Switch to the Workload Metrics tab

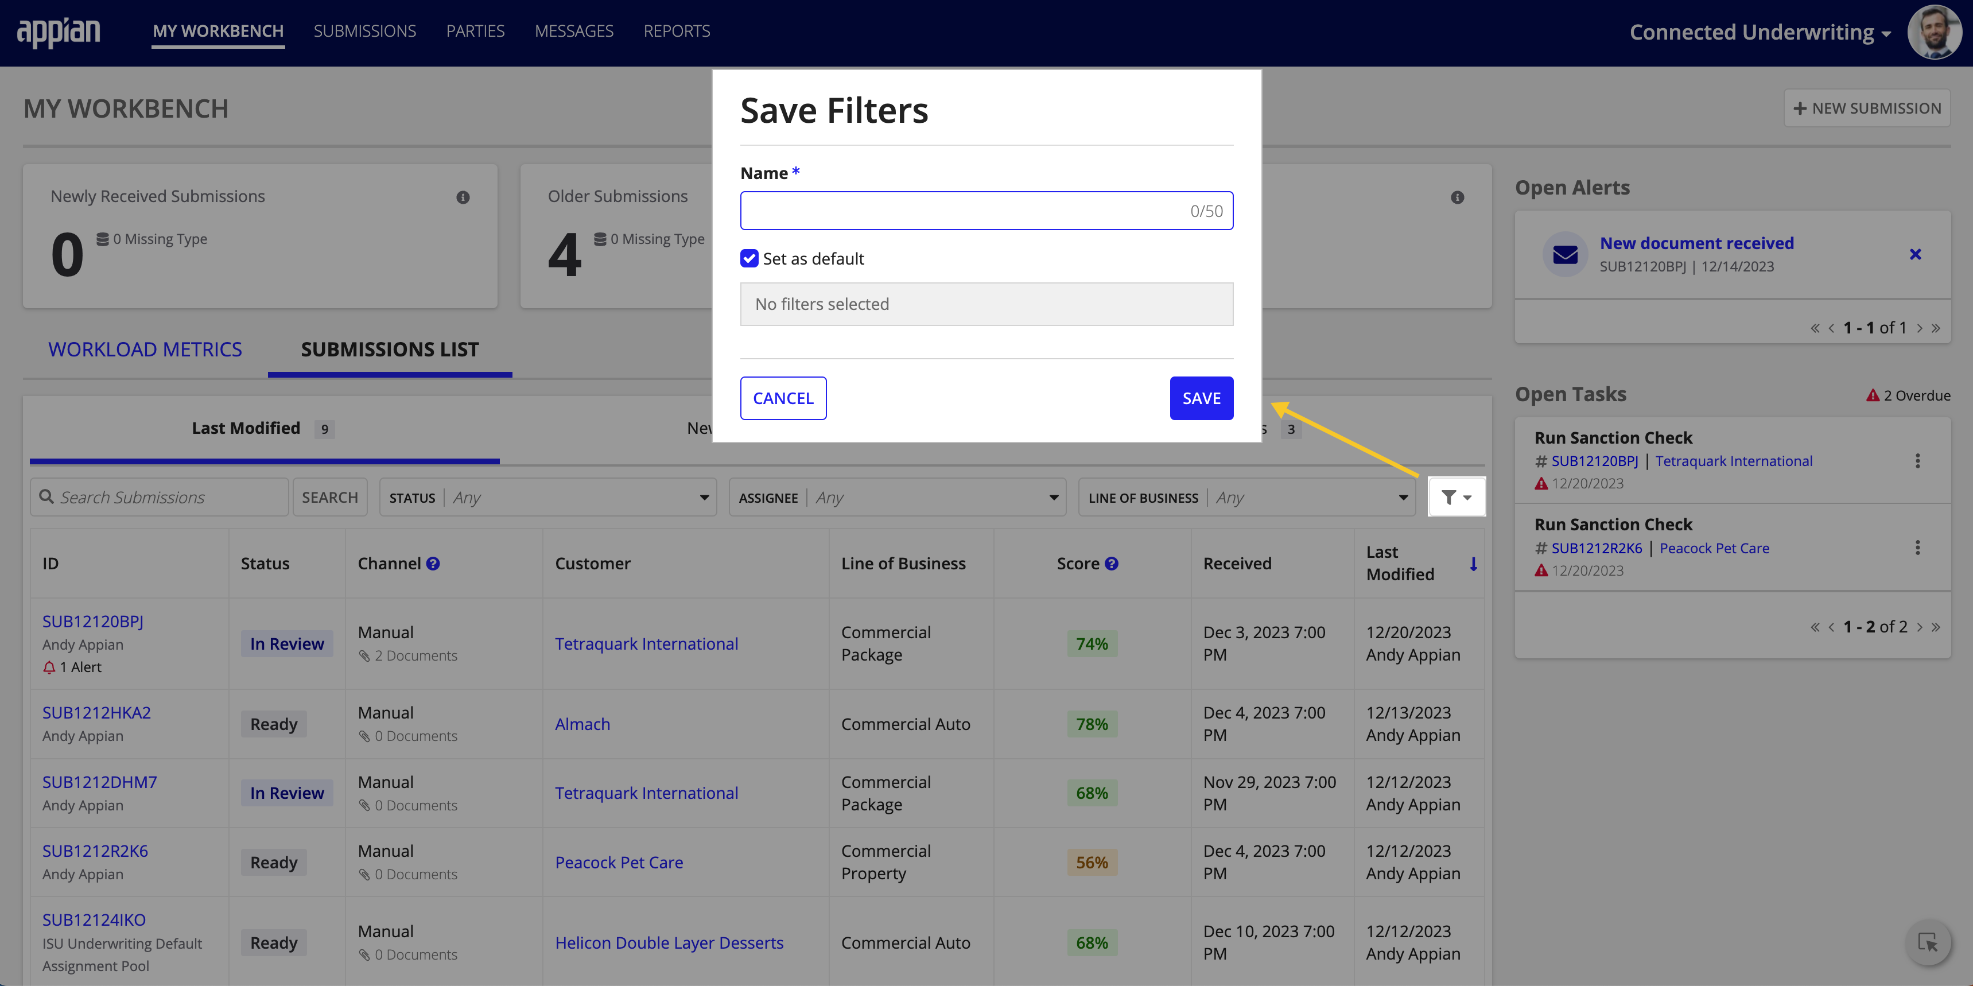145,350
